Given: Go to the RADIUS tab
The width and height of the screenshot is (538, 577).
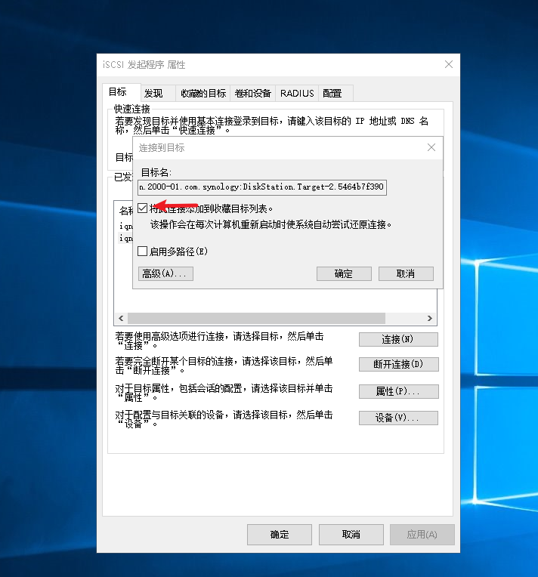Looking at the screenshot, I should click(x=296, y=94).
